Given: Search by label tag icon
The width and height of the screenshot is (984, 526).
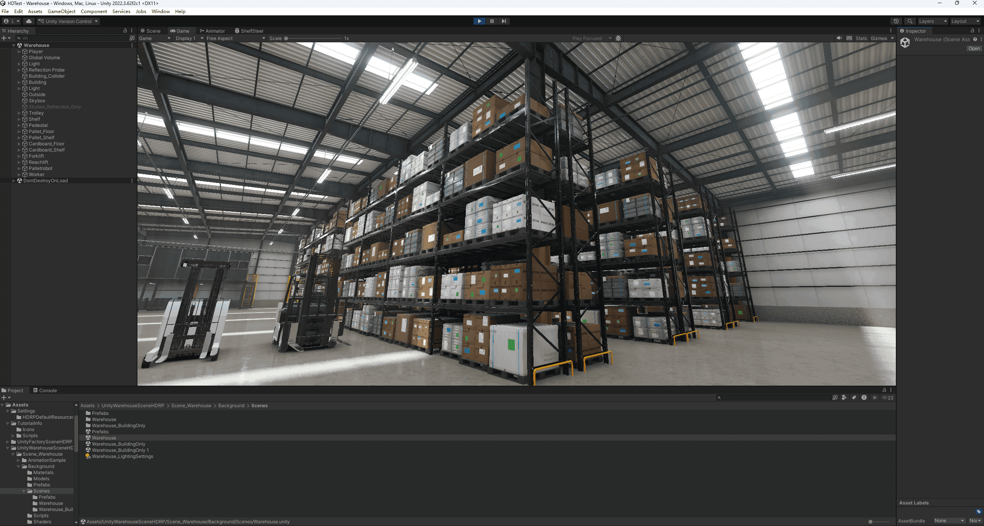Looking at the screenshot, I should point(854,398).
